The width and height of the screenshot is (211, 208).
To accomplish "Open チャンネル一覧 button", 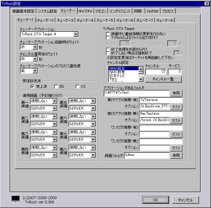I will 163,79.
